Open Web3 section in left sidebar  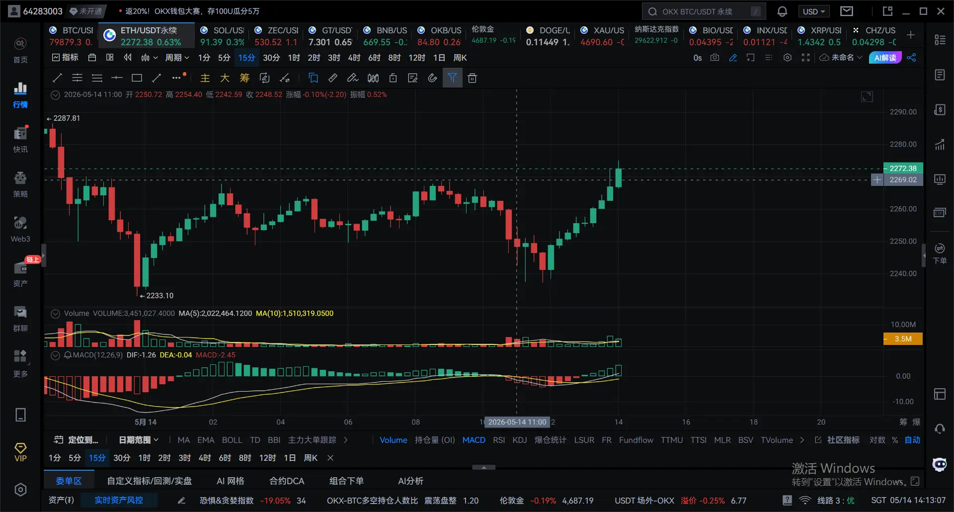click(x=20, y=229)
